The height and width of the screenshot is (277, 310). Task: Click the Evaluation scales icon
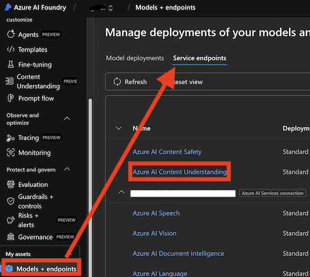click(11, 184)
